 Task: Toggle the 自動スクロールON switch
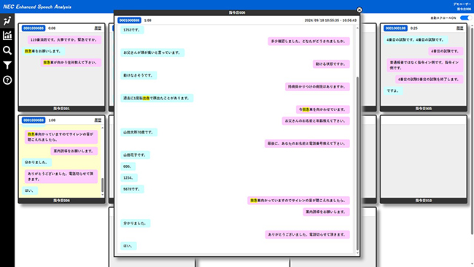tap(465, 18)
